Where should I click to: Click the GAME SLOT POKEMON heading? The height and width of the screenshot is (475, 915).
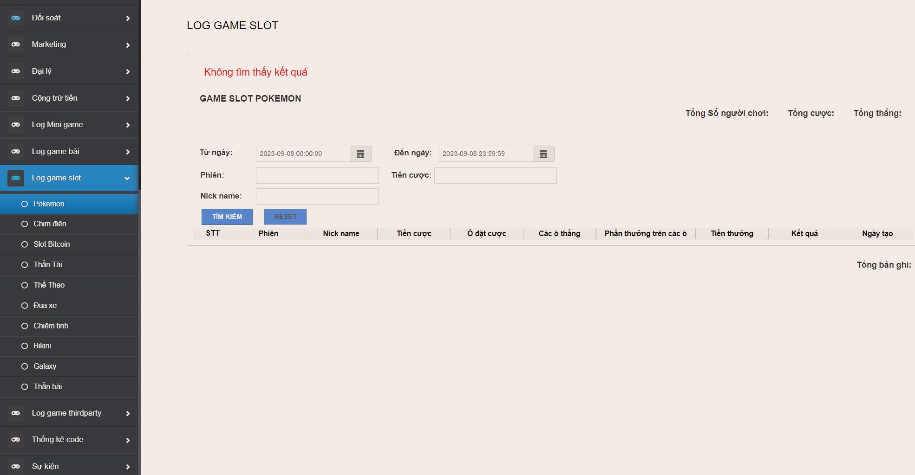tap(250, 98)
